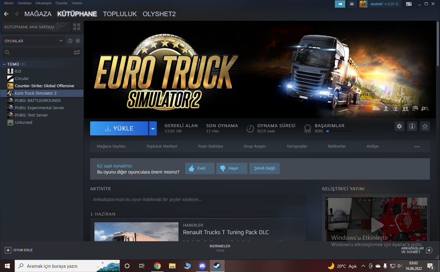The width and height of the screenshot is (440, 272).
Task: Click the playtime clock icon
Action: 250,129
